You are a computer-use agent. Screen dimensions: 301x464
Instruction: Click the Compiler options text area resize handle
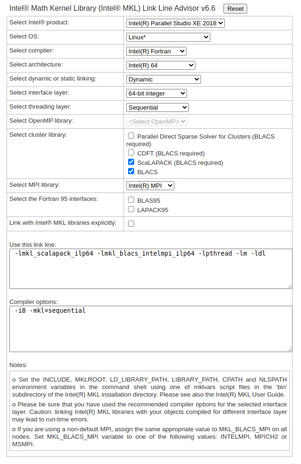point(290,350)
